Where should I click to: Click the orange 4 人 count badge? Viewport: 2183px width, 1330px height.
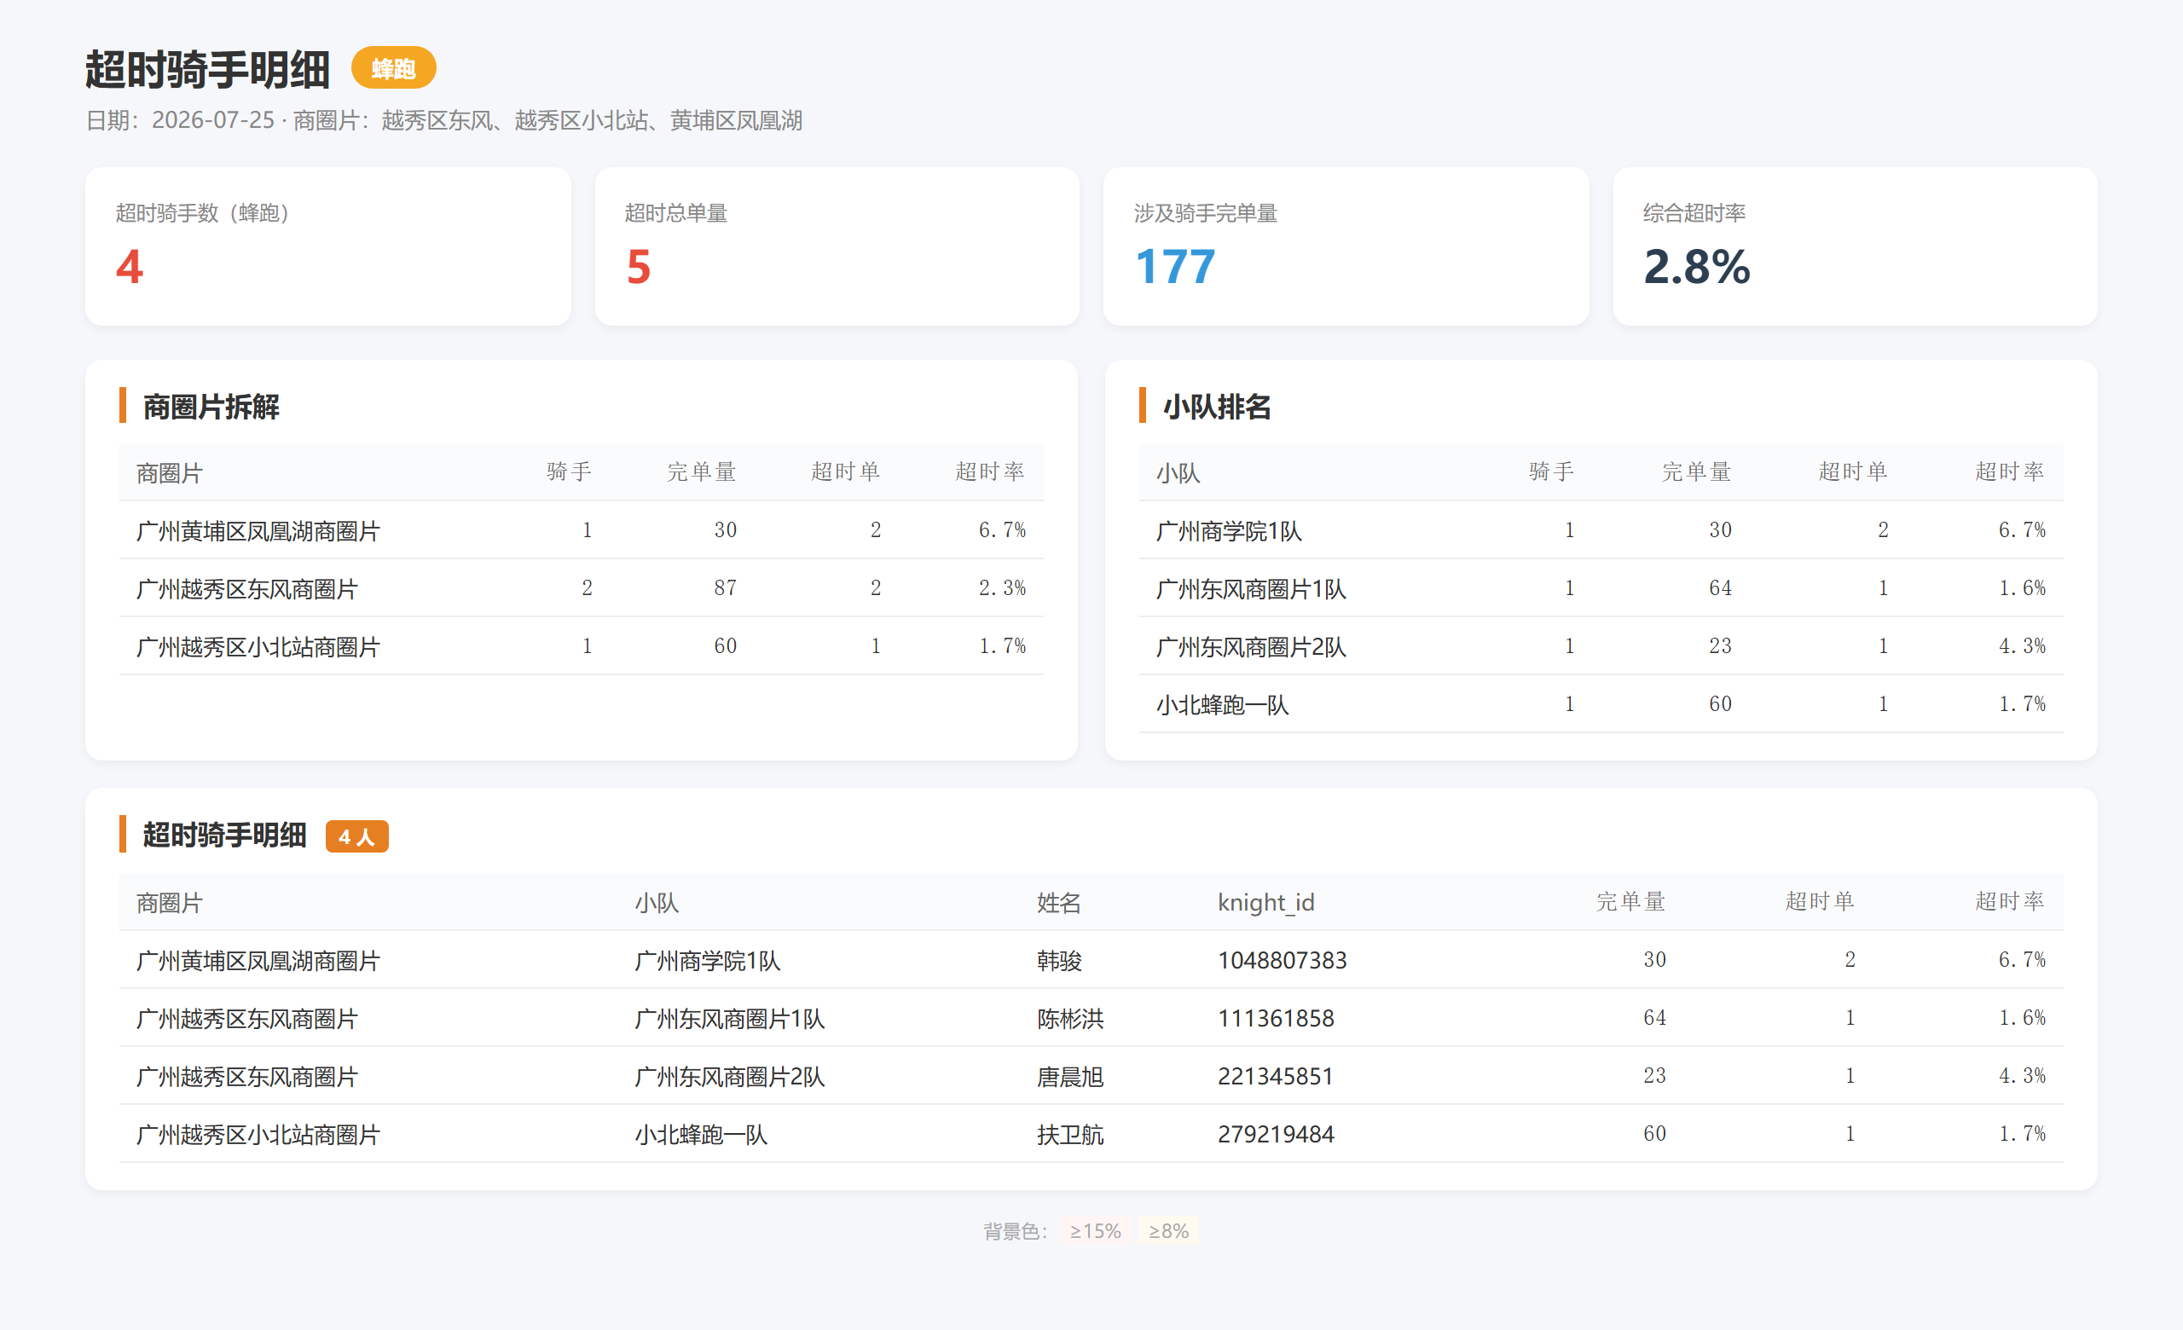pos(357,836)
